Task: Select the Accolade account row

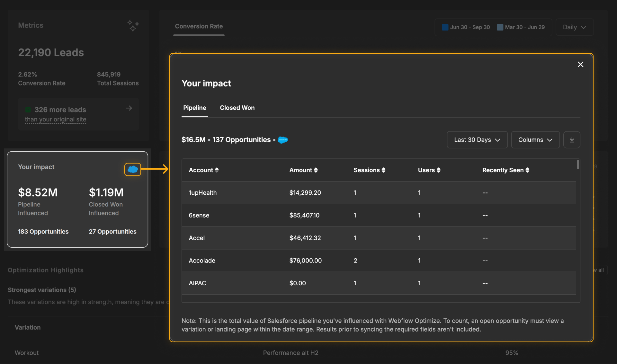Action: click(379, 261)
